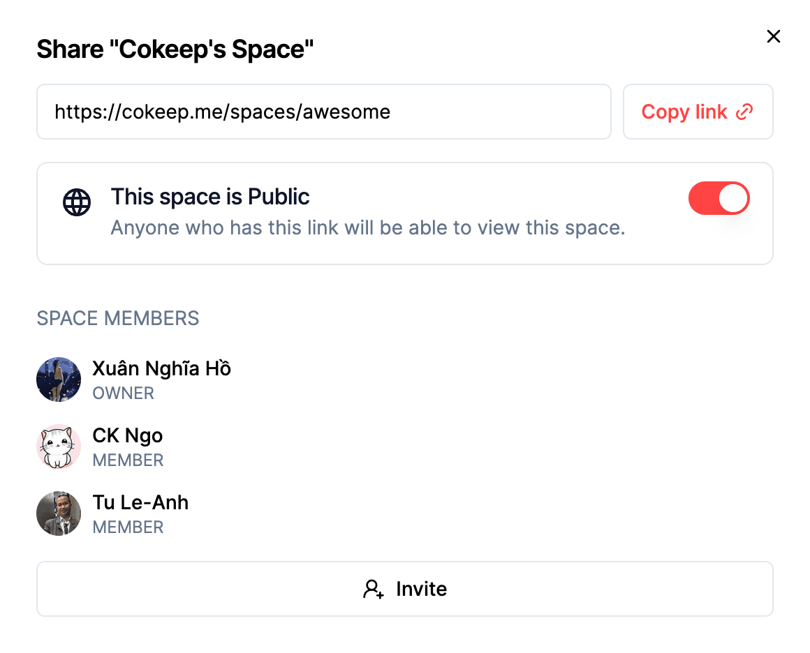This screenshot has height=653, width=810.
Task: Click the Share "Cokeep's Space" dialog title
Action: (176, 49)
